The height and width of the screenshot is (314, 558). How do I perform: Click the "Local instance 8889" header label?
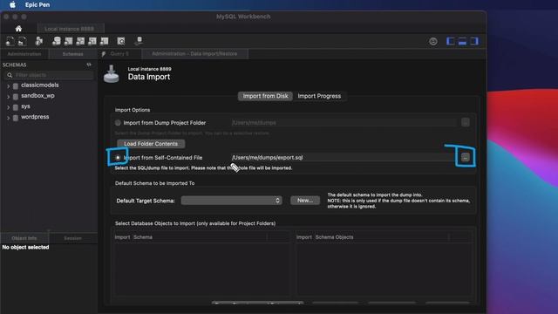pyautogui.click(x=149, y=69)
